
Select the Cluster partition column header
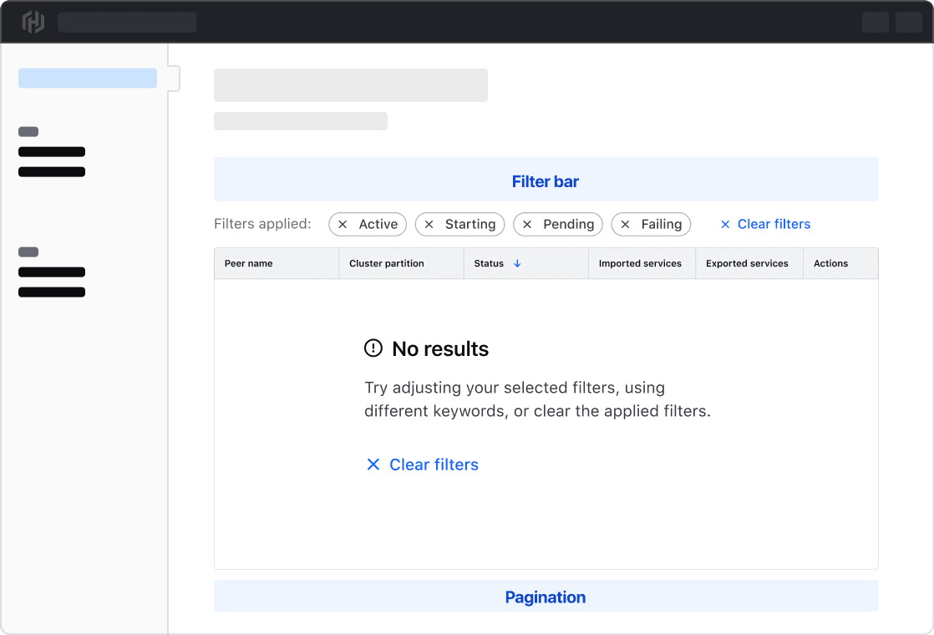point(387,264)
